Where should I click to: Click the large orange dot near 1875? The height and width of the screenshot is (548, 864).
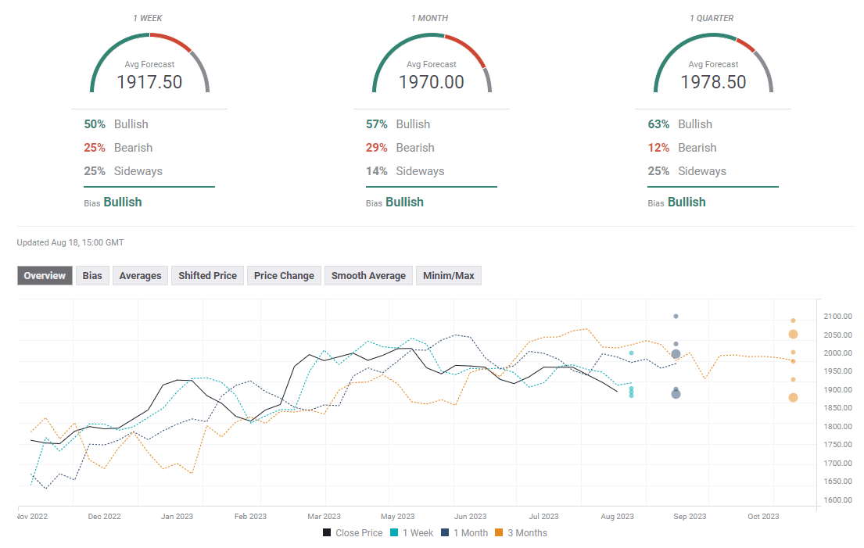click(x=793, y=398)
